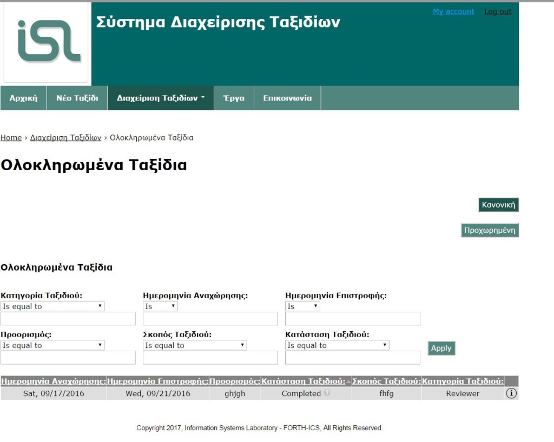Viewport: 554px width, 442px height.
Task: Click the Log out link
Action: 498,12
